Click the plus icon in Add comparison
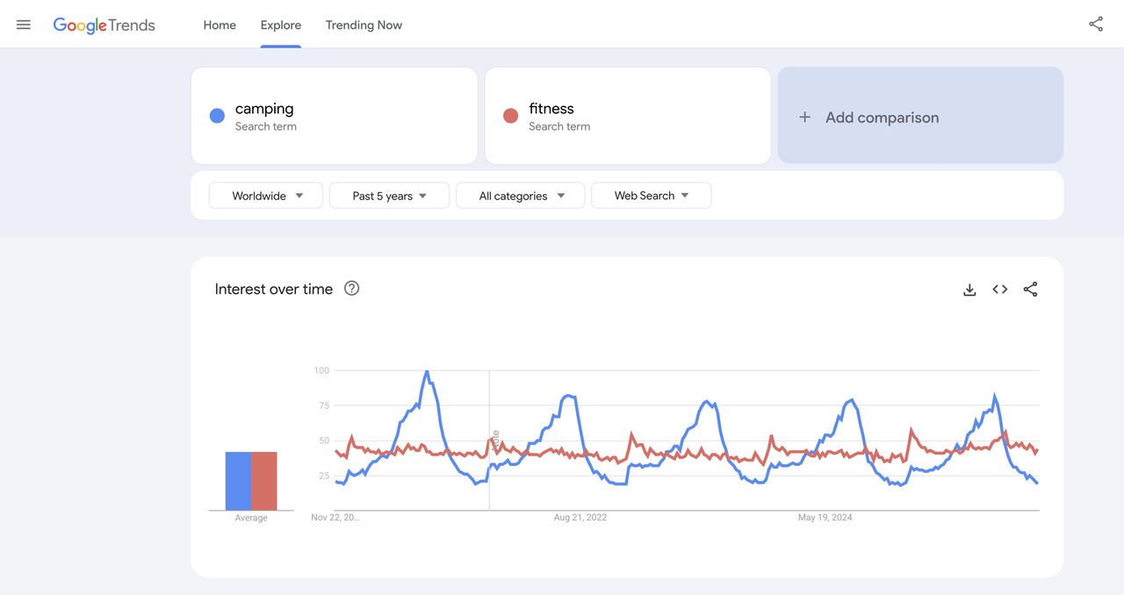 point(804,117)
